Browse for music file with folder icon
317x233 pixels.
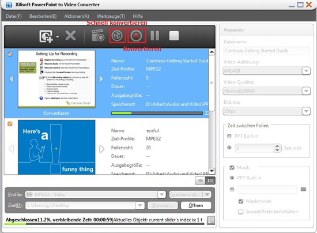(303, 189)
